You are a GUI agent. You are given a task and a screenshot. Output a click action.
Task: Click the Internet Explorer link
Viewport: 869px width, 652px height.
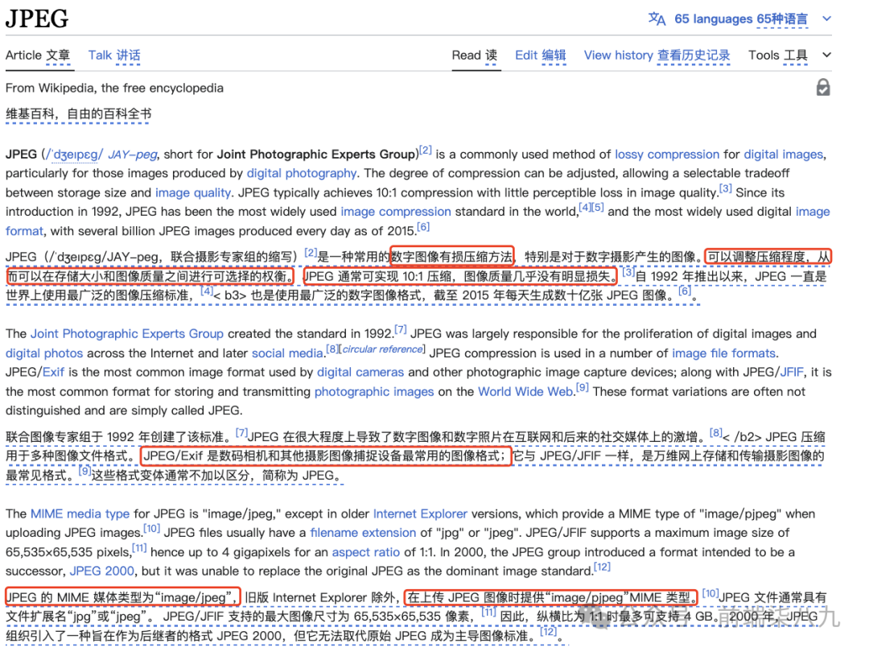click(420, 514)
